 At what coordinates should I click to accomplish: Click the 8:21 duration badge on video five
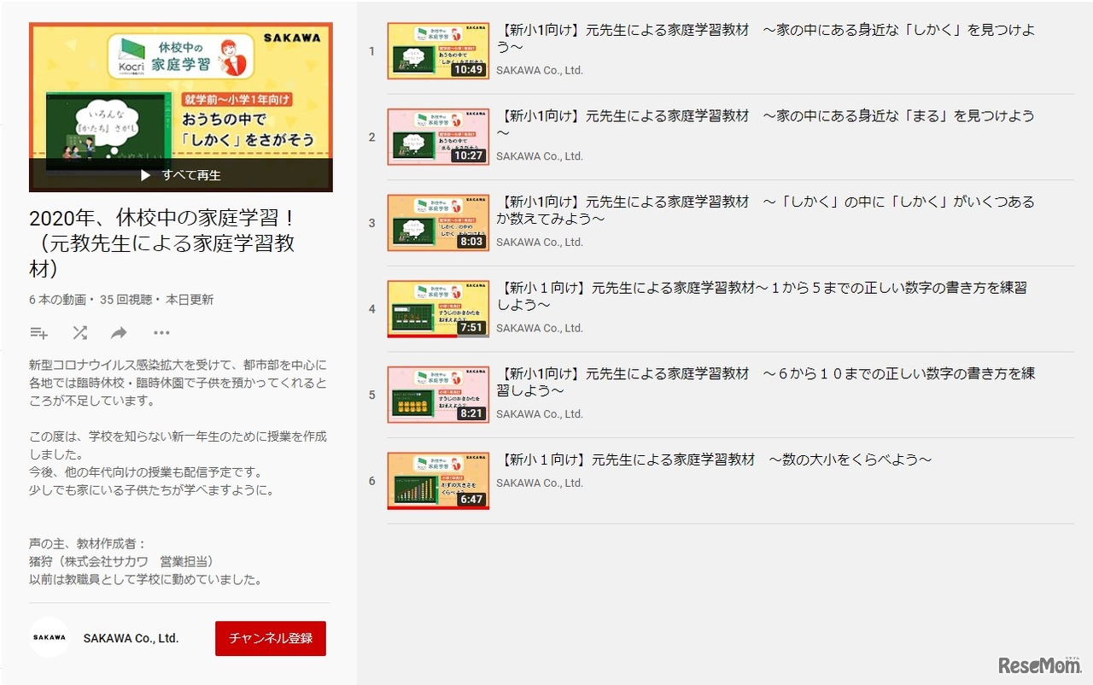coord(471,413)
